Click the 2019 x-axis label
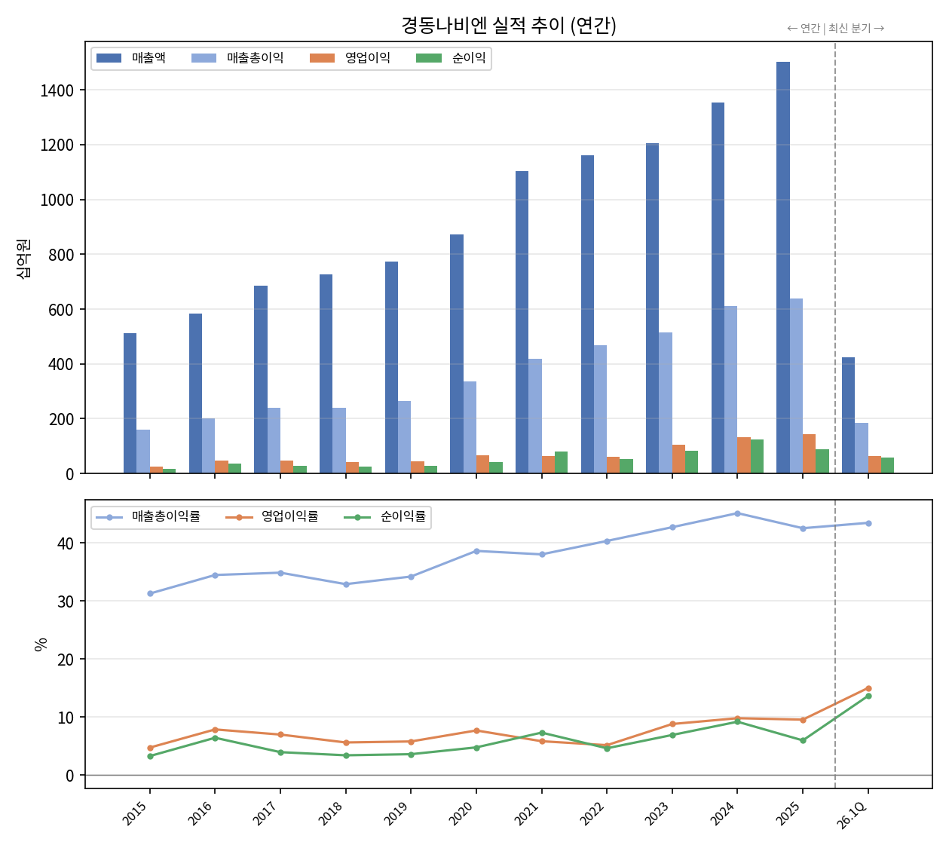Image resolution: width=949 pixels, height=848 pixels. (x=397, y=813)
